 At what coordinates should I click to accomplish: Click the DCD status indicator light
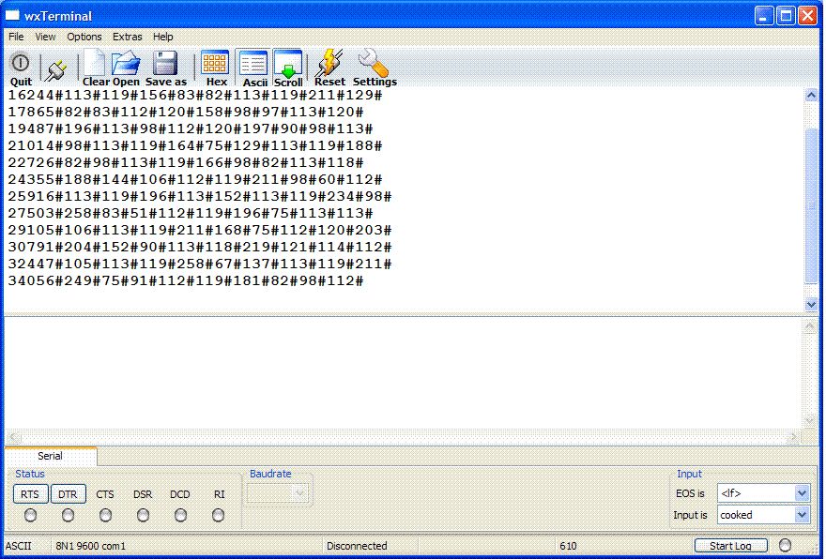pos(180,515)
